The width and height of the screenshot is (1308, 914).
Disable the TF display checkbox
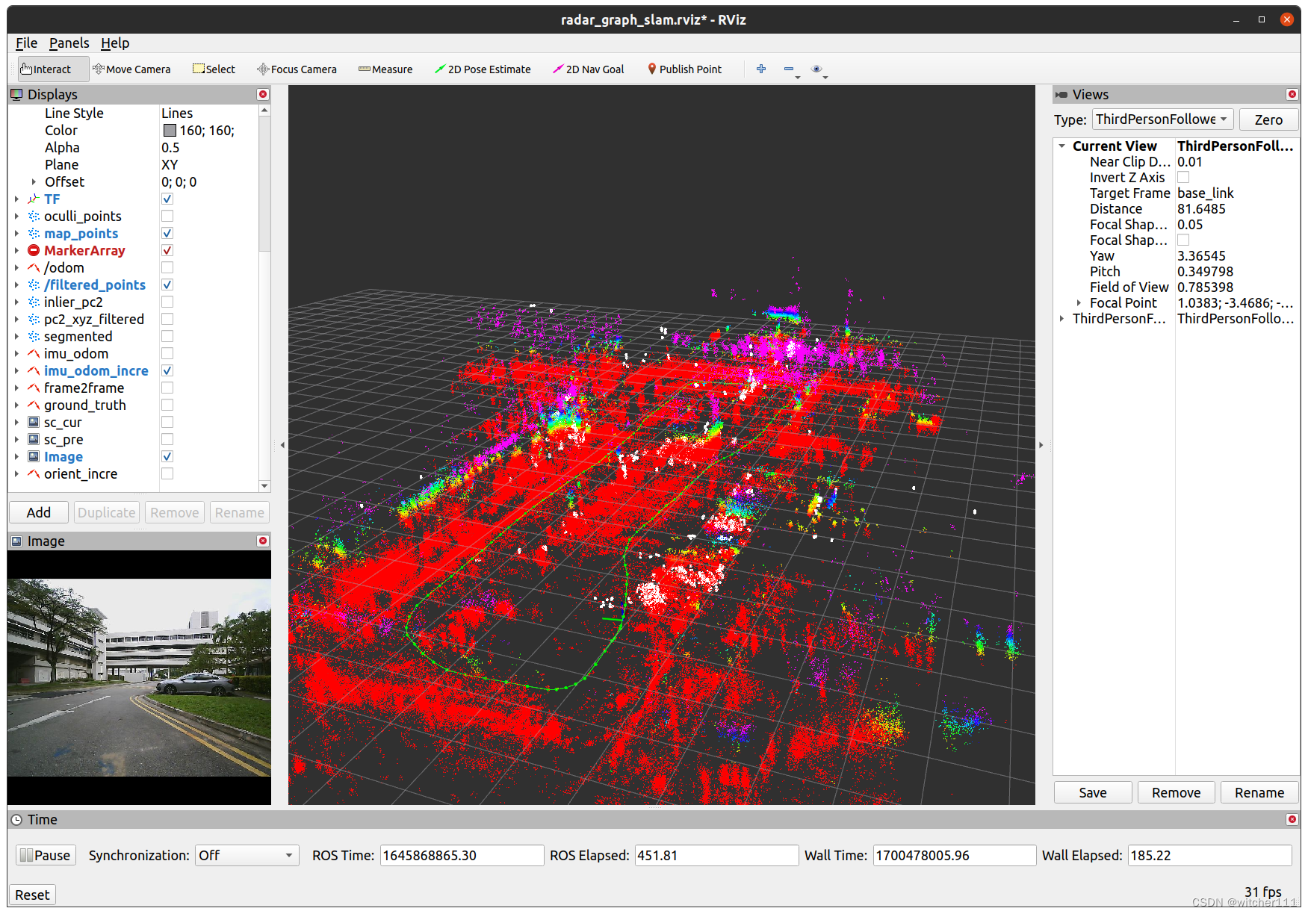(167, 199)
